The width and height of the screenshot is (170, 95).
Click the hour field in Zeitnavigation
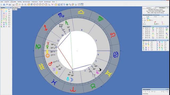[x=162, y=92]
